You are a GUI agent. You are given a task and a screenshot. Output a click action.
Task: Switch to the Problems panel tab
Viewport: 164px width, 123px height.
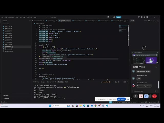tap(36, 82)
